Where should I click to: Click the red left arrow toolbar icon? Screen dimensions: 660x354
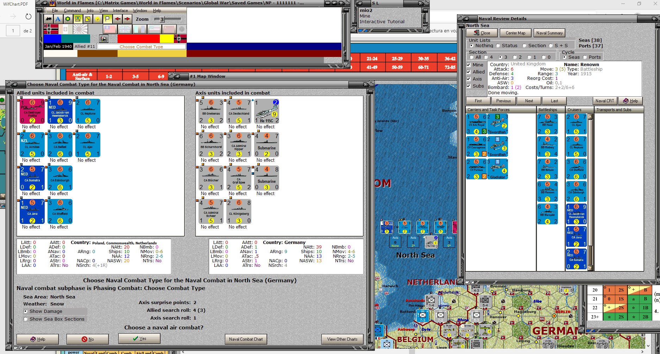[117, 19]
